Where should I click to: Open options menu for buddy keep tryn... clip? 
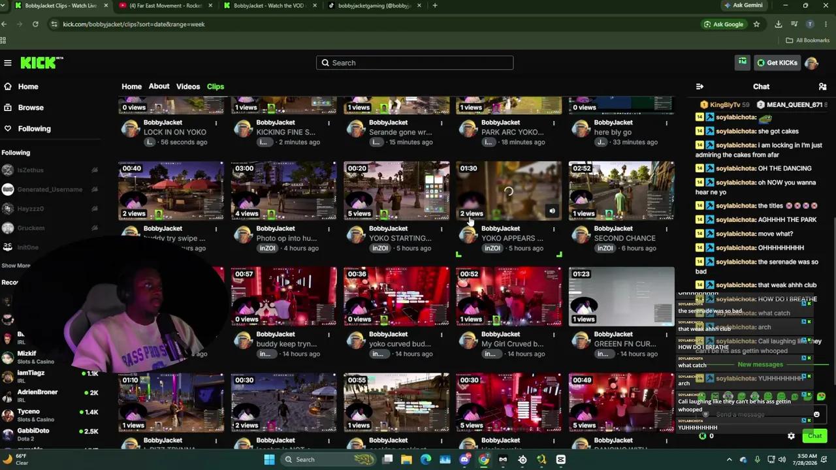coord(329,334)
